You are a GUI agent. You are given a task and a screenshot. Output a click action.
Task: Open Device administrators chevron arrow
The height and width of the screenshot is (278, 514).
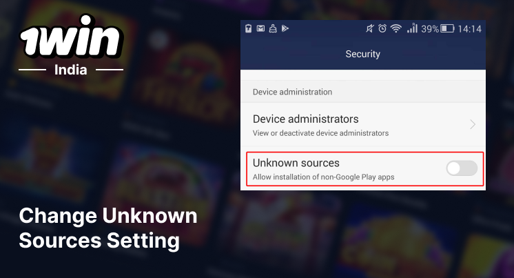pos(473,124)
